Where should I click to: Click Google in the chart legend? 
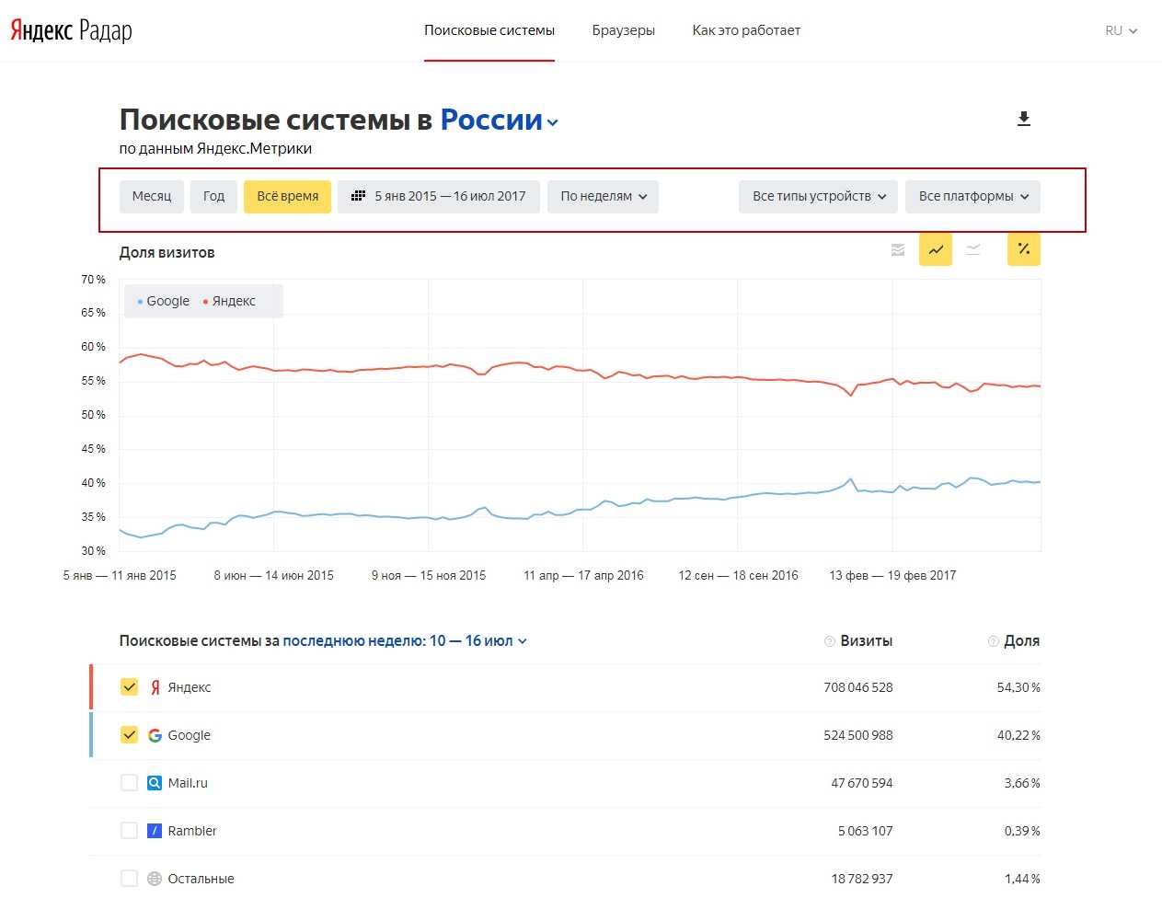click(167, 301)
